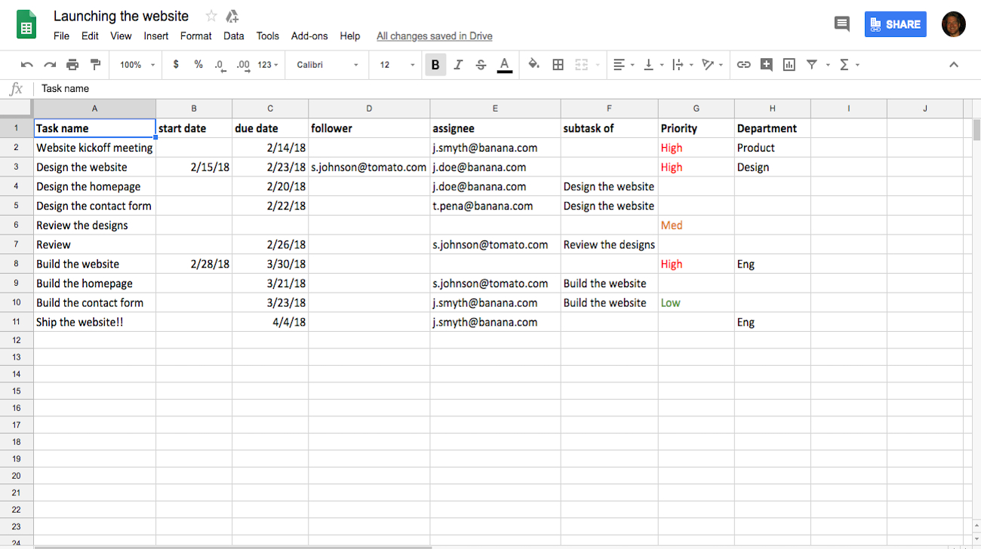Click the print icon
Screen dimensions: 981x549
click(x=72, y=64)
